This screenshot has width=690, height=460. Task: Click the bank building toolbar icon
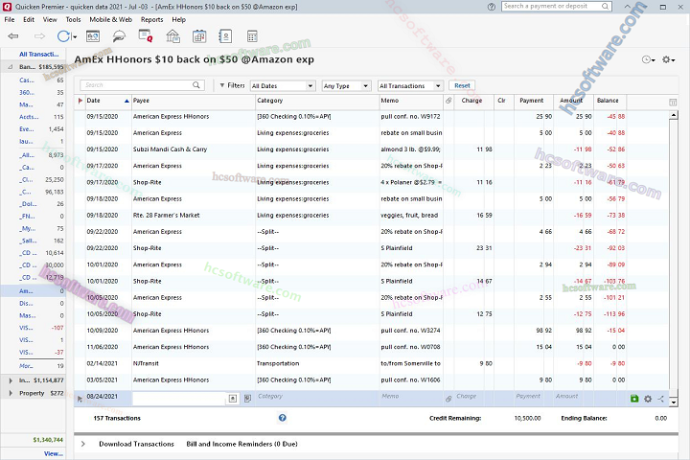(x=172, y=36)
